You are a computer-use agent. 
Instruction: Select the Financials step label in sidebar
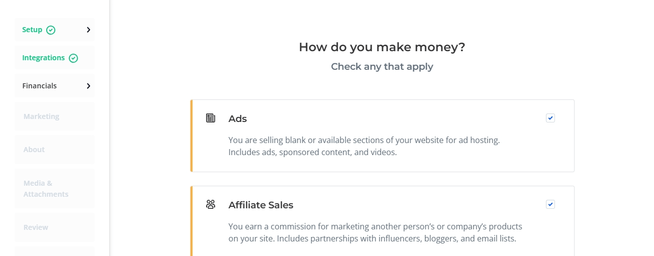tap(39, 86)
